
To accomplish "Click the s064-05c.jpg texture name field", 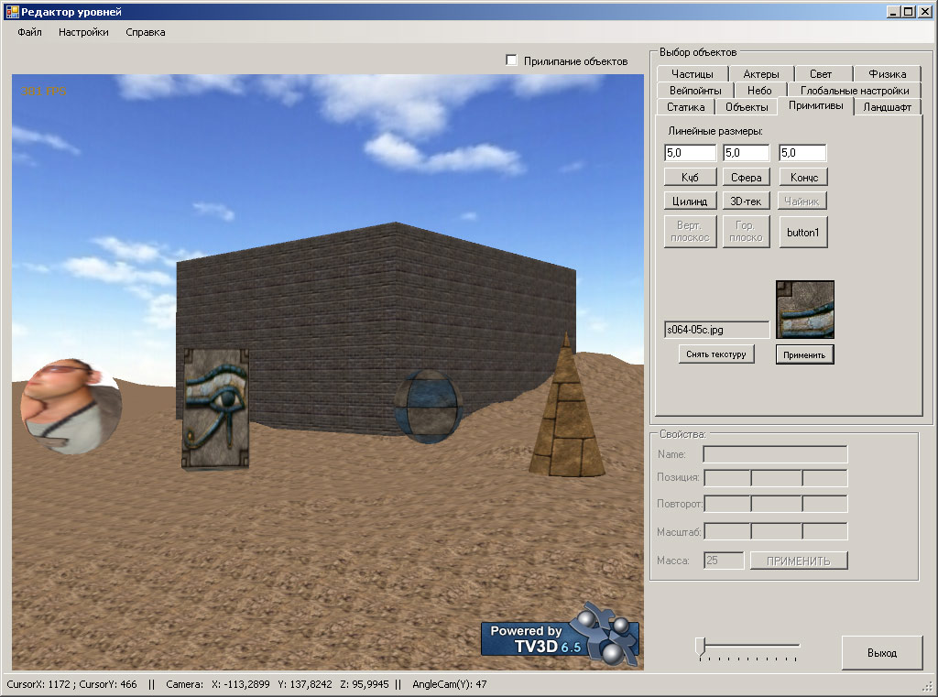I will point(716,330).
